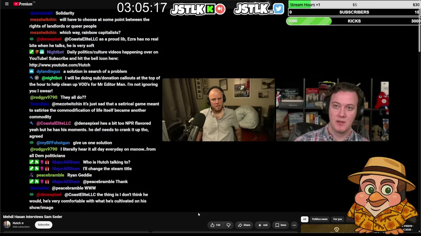Subscribe to the Hutch channel

click(43, 225)
